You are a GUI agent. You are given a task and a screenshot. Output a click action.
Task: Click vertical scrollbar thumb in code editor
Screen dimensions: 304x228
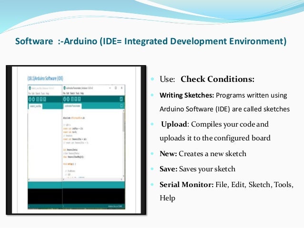tap(123, 122)
